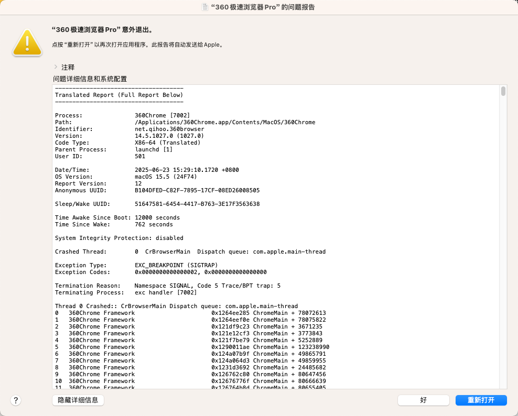Screen dimensions: 518x416
Task: Click the terminating process "exc handler [7002]"
Action: click(166, 292)
